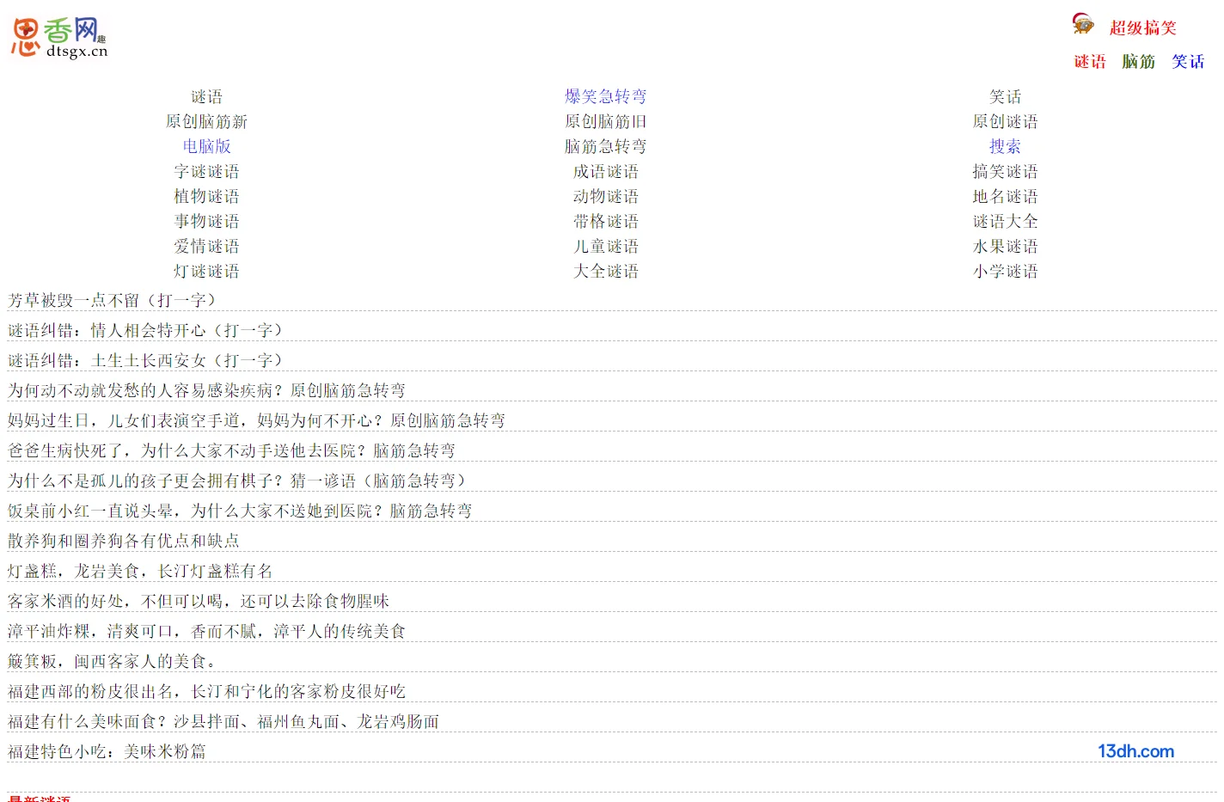The image size is (1224, 802).
Task: Click the dtsgx.cn site logo
Action: (x=59, y=37)
